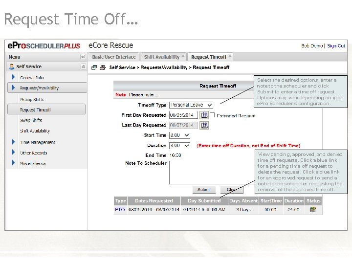
Task: Click the Submit button
Action: (x=204, y=190)
